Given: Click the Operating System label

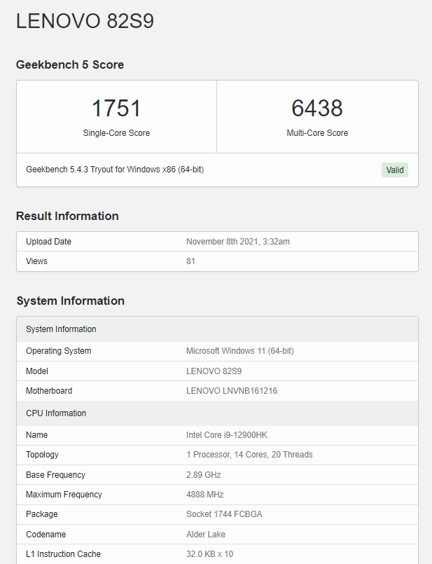Looking at the screenshot, I should [x=59, y=351].
